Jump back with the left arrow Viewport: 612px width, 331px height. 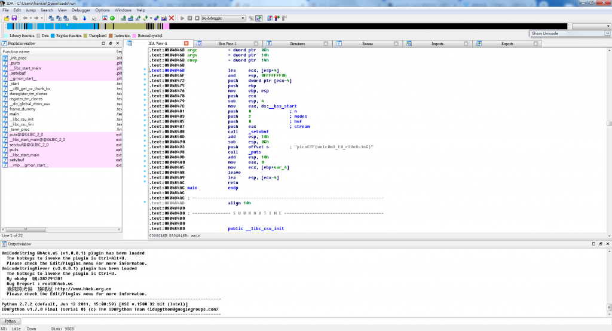tap(25, 19)
